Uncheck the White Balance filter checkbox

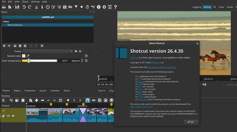[5, 25]
